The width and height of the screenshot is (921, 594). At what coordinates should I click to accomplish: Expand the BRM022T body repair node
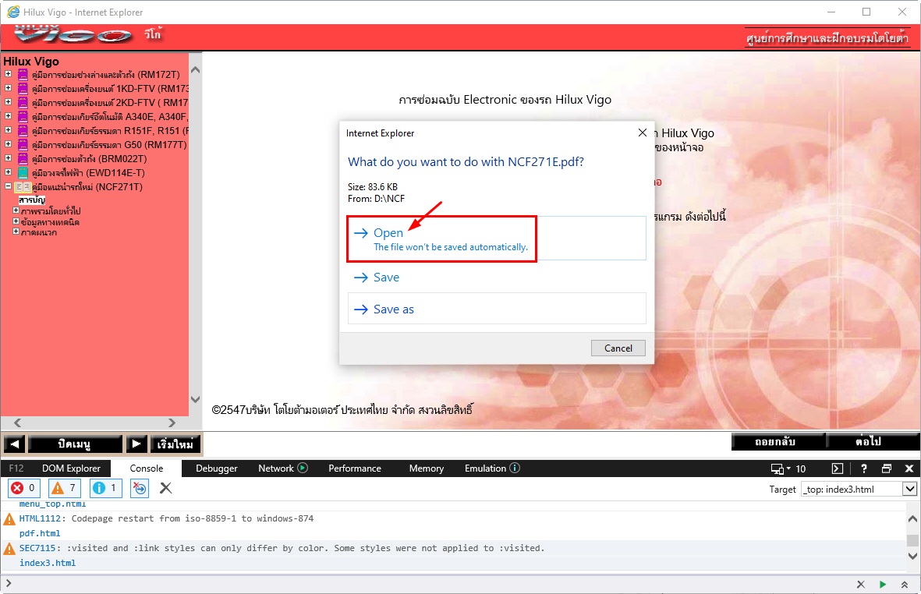[9, 158]
